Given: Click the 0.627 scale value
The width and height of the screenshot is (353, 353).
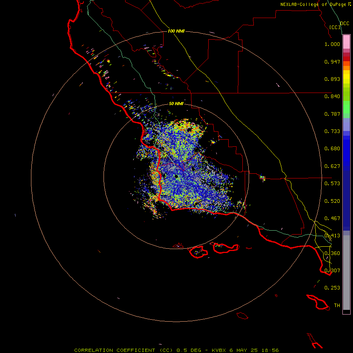Looking at the screenshot, I should [x=332, y=166].
